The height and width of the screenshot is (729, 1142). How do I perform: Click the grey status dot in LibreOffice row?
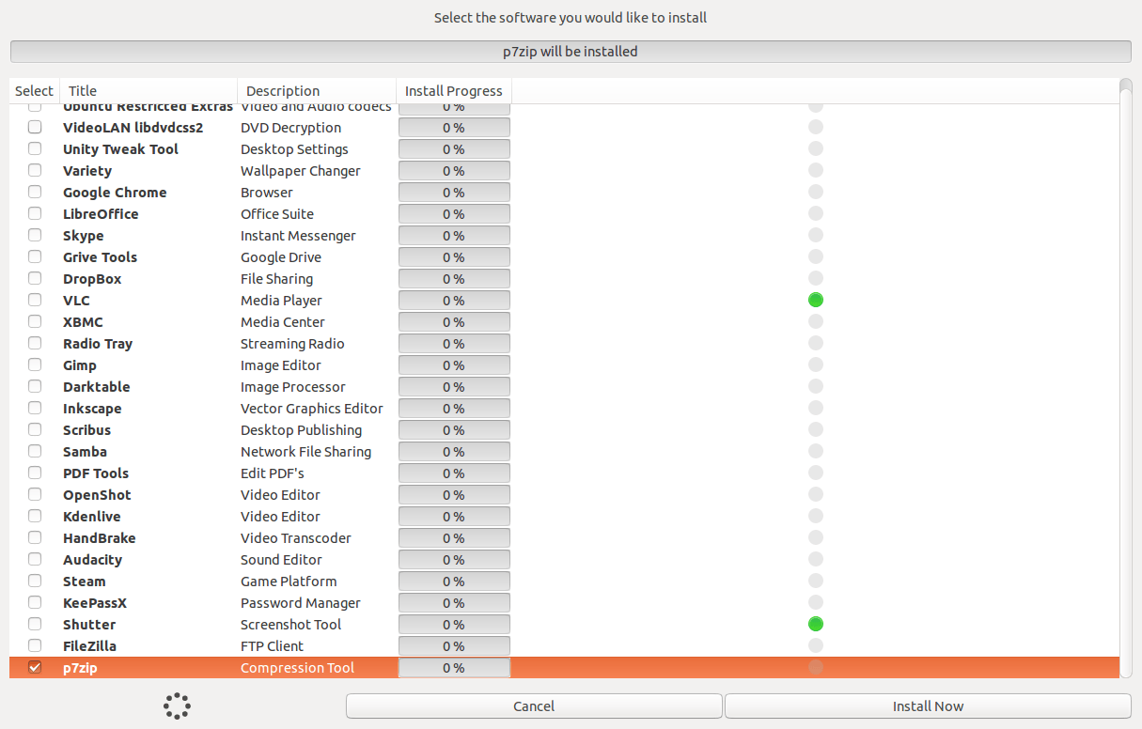[815, 213]
